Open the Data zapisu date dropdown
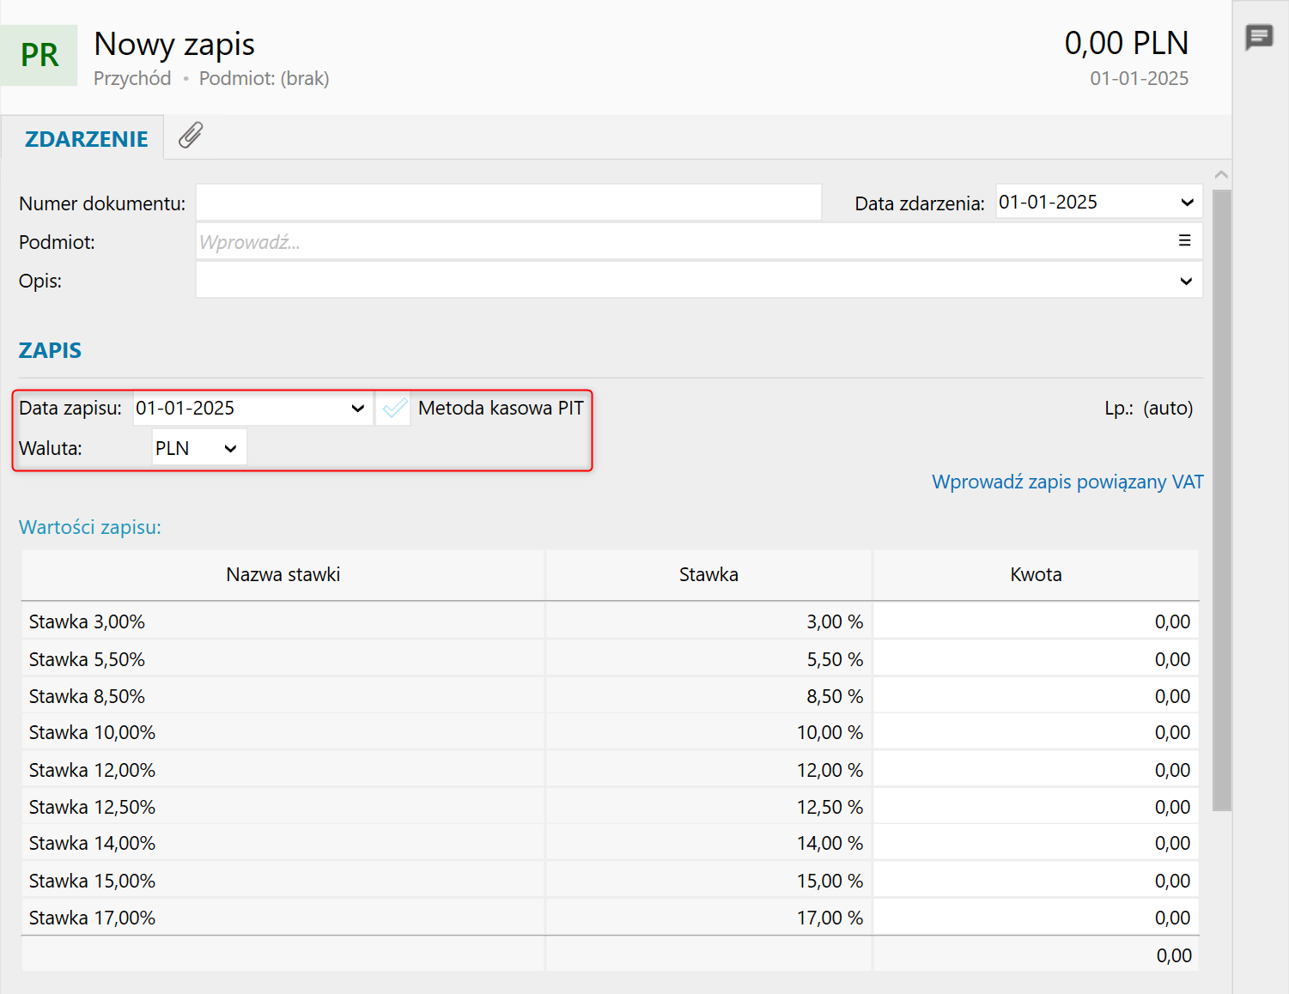The image size is (1289, 994). coord(357,409)
